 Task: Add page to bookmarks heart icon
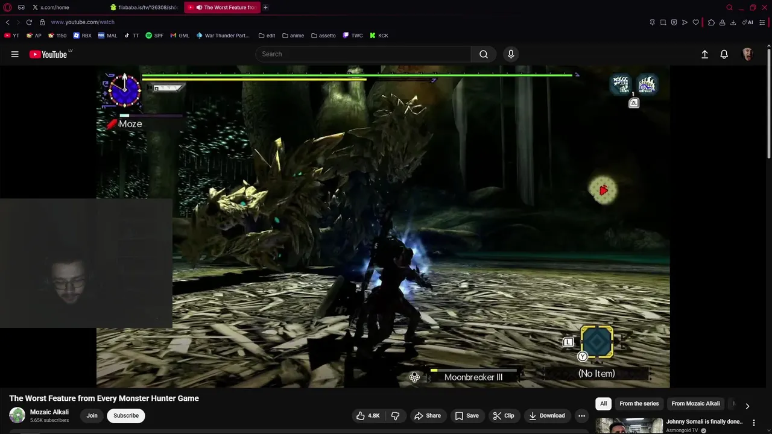pos(695,22)
